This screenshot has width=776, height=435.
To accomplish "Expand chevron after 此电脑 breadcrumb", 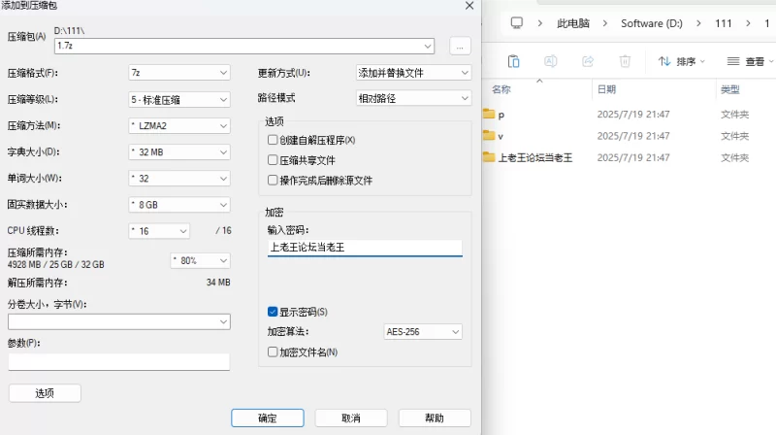I will click(604, 23).
